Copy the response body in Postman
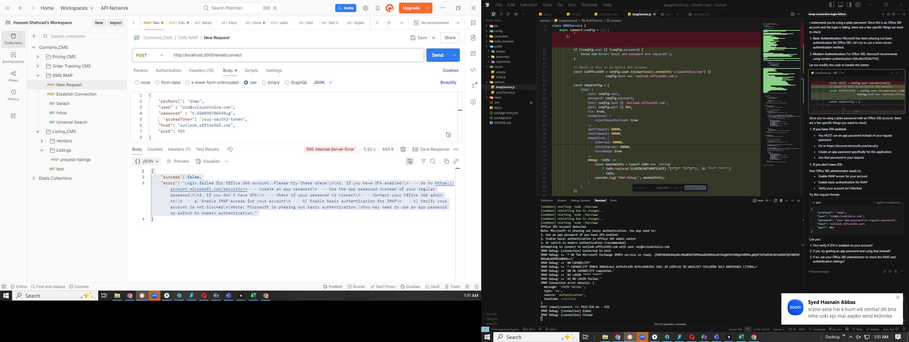909x342 pixels. (446, 161)
